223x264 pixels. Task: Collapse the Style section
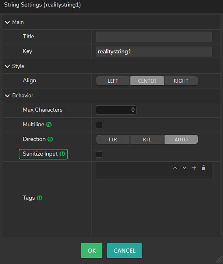tap(7, 66)
